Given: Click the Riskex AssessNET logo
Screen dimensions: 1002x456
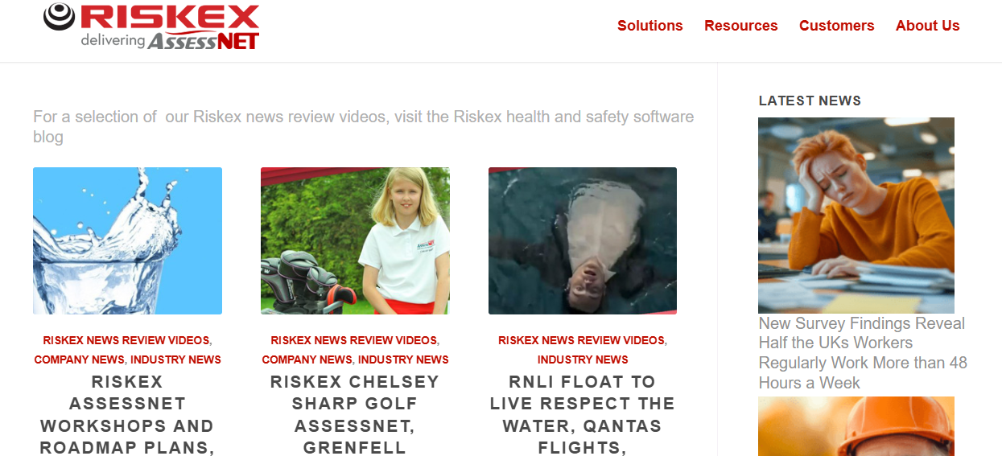Looking at the screenshot, I should click(151, 26).
